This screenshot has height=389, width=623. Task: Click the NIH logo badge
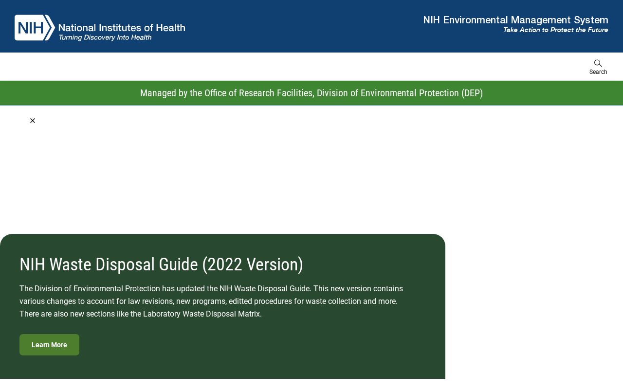35,28
